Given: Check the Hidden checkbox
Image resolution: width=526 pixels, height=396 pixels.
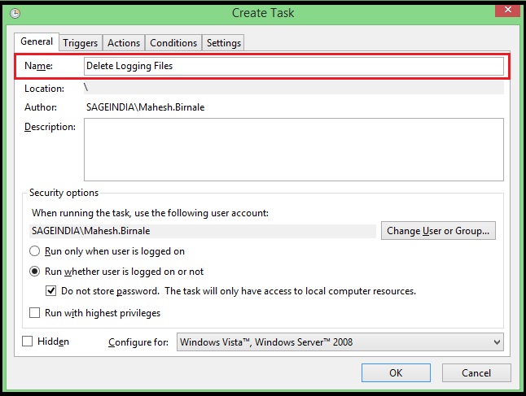Looking at the screenshot, I should [x=27, y=342].
